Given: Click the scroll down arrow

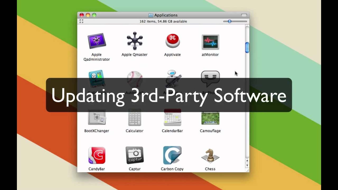Looking at the screenshot, I should tap(247, 165).
